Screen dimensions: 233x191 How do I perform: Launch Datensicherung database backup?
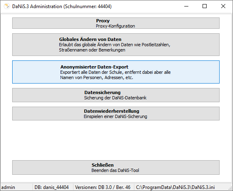(116, 95)
